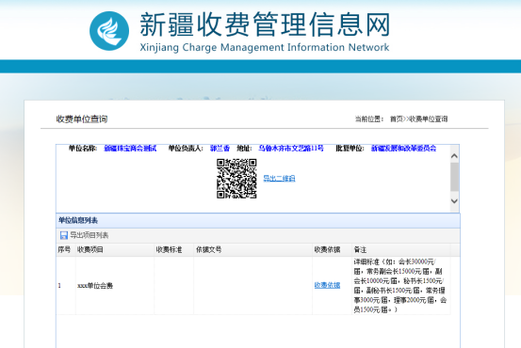Image resolution: width=521 pixels, height=348 pixels.
Task: Click the info panel scrollbar thumb
Action: pos(454,177)
